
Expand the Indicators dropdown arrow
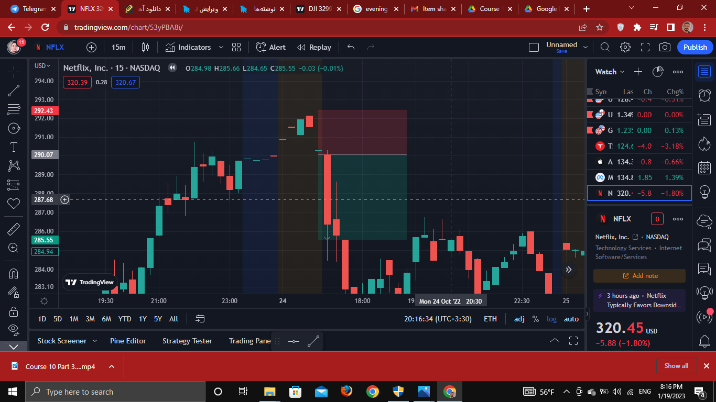[221, 47]
